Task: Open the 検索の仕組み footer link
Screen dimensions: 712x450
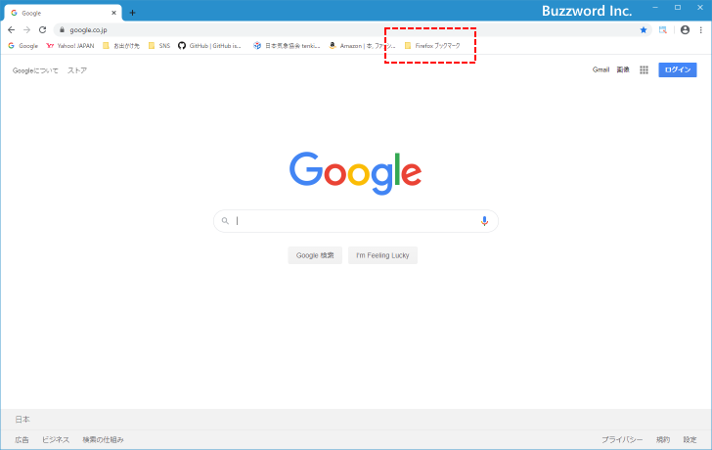Action: click(x=103, y=439)
